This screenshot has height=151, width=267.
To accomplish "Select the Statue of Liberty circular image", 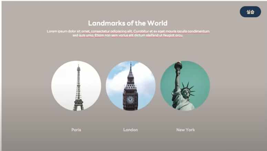I will [185, 86].
